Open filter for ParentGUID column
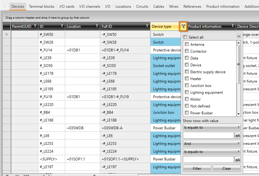The height and width of the screenshot is (176, 259). pos(35,26)
